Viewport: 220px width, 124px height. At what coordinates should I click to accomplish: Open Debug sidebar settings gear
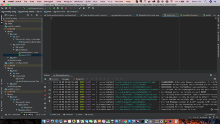pos(45,108)
